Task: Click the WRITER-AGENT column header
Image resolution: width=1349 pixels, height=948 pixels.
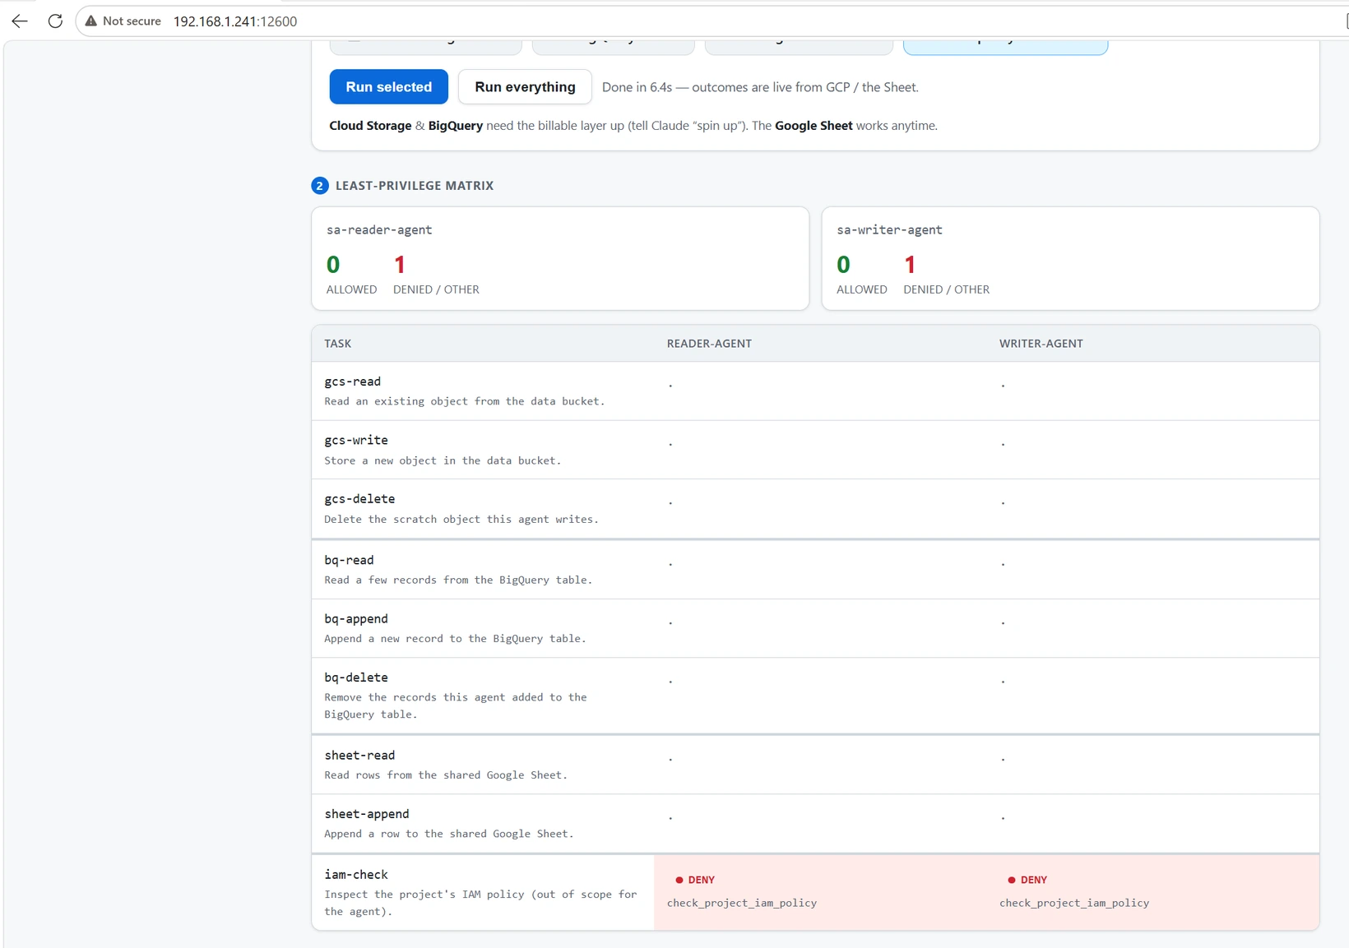Action: coord(1041,344)
